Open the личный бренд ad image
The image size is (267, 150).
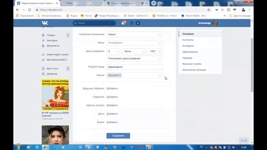(x=55, y=95)
